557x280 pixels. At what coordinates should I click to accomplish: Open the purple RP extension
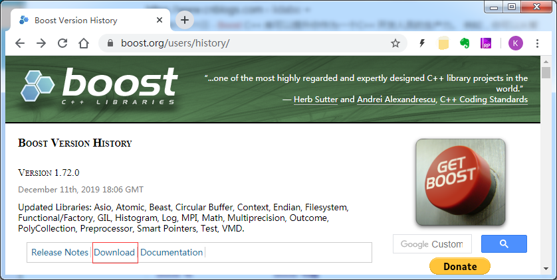point(486,43)
